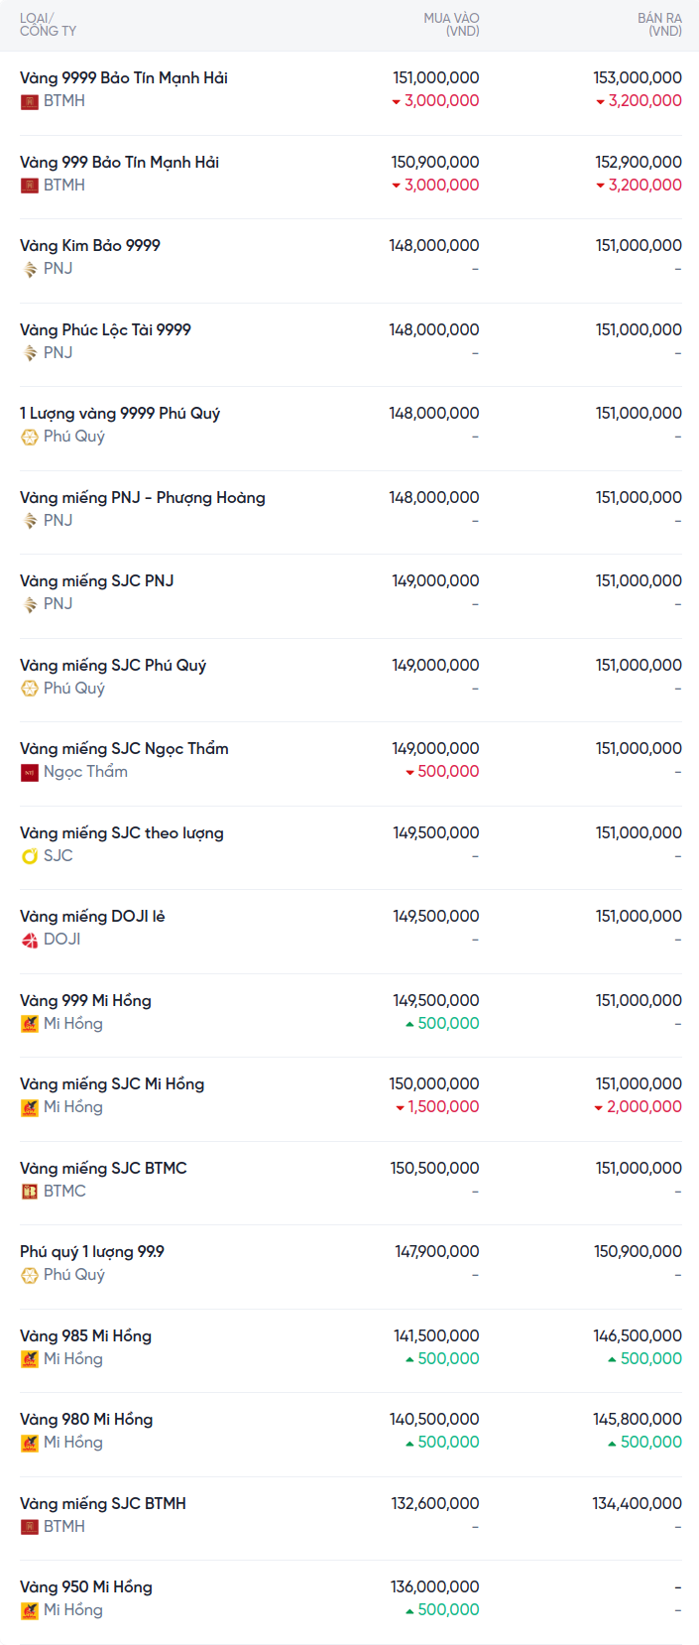Open Vàng miếng DOJI lẻ entry

[92, 917]
